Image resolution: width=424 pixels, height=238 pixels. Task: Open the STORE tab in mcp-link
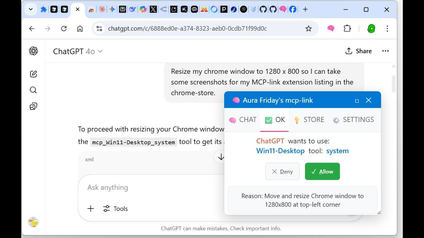point(309,120)
